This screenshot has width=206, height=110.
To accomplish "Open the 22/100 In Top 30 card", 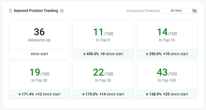I will click(103, 75).
